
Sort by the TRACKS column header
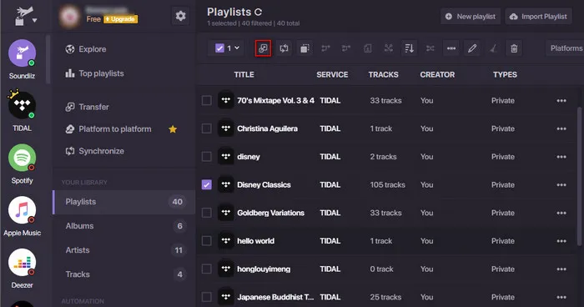click(x=383, y=74)
